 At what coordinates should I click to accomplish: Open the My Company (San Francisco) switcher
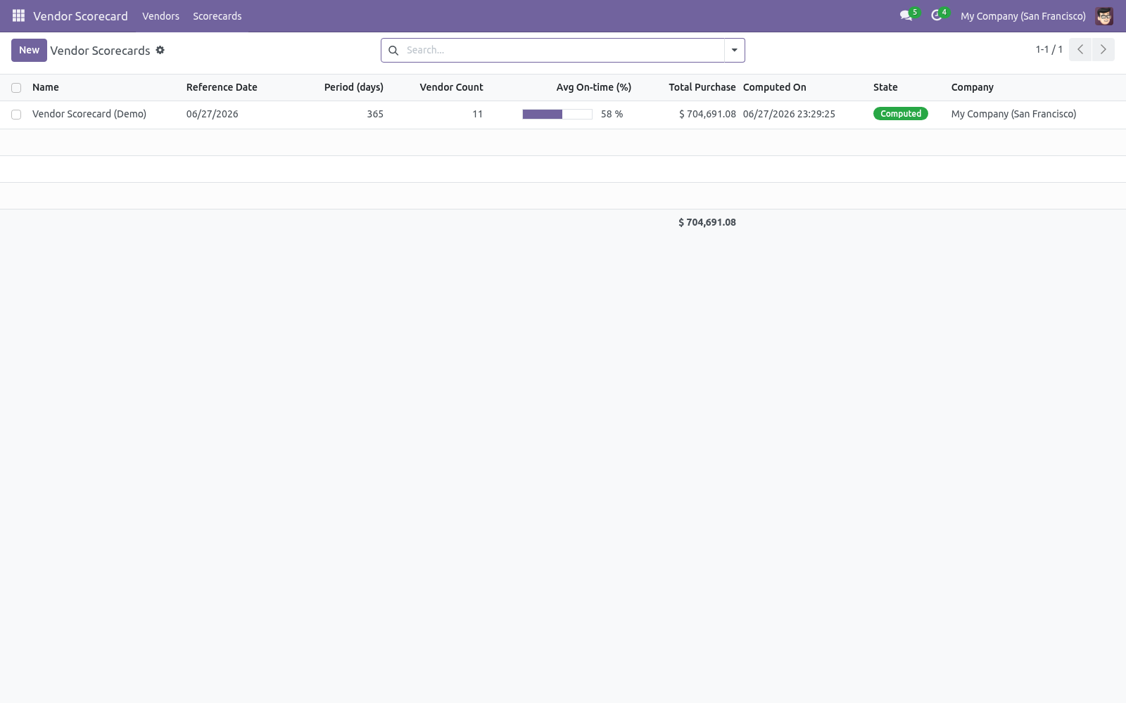1023,15
